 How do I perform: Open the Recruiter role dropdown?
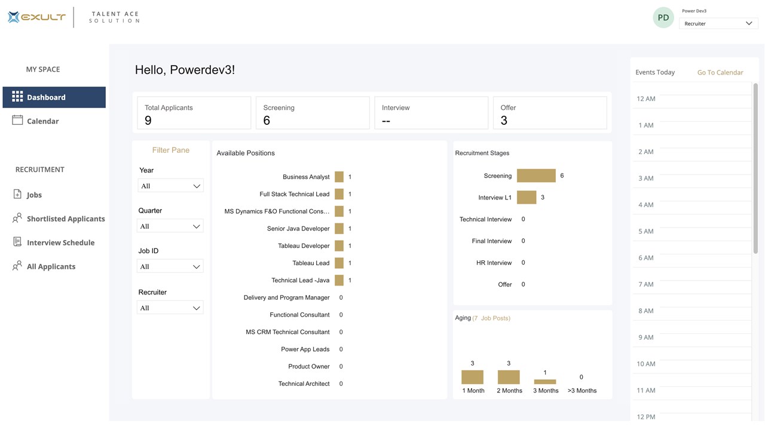(x=718, y=23)
